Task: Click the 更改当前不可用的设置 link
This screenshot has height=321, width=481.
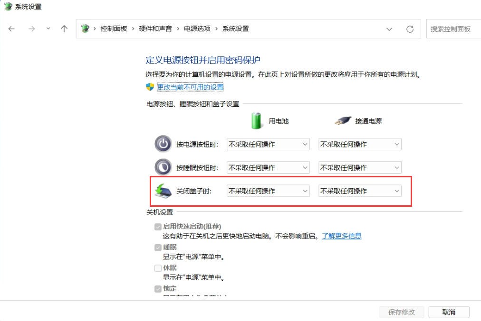Action: click(190, 87)
